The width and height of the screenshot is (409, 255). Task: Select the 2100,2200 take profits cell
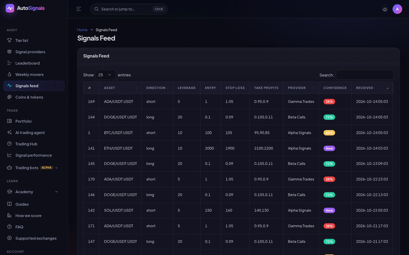click(266, 148)
